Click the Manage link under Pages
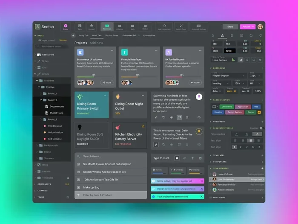Screen dimensions: 298x224 point(63,40)
